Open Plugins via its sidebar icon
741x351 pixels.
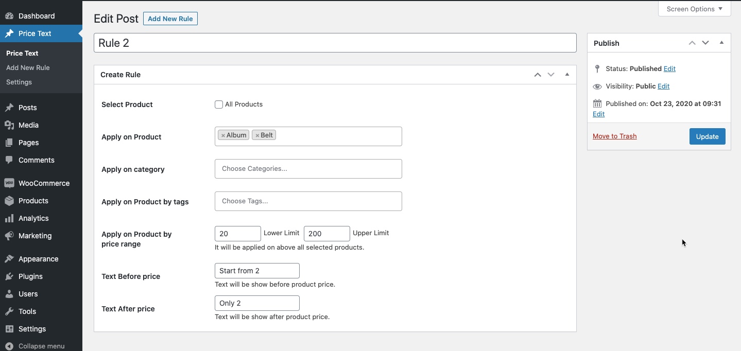[x=9, y=276]
